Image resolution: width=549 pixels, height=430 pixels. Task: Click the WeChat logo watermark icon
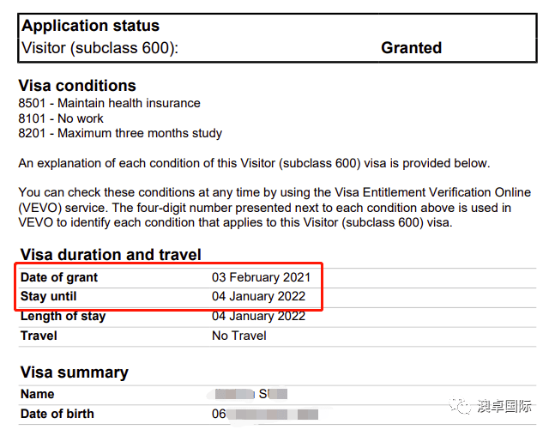click(460, 407)
